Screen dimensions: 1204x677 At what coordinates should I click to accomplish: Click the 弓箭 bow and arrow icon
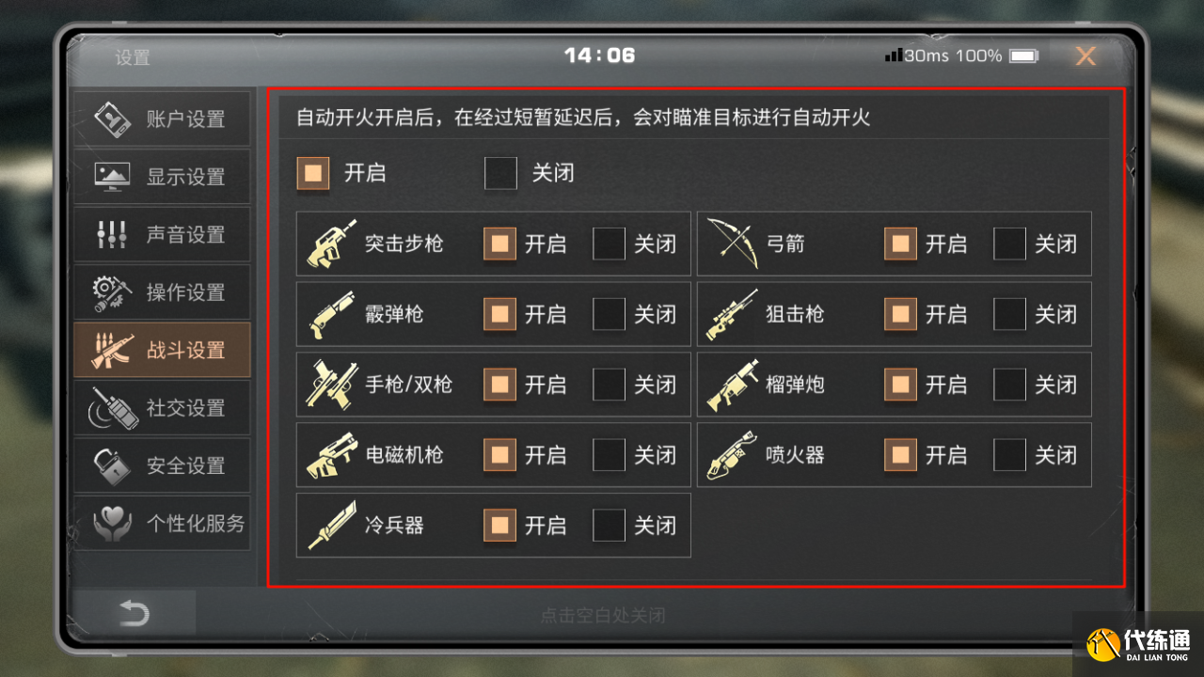732,244
